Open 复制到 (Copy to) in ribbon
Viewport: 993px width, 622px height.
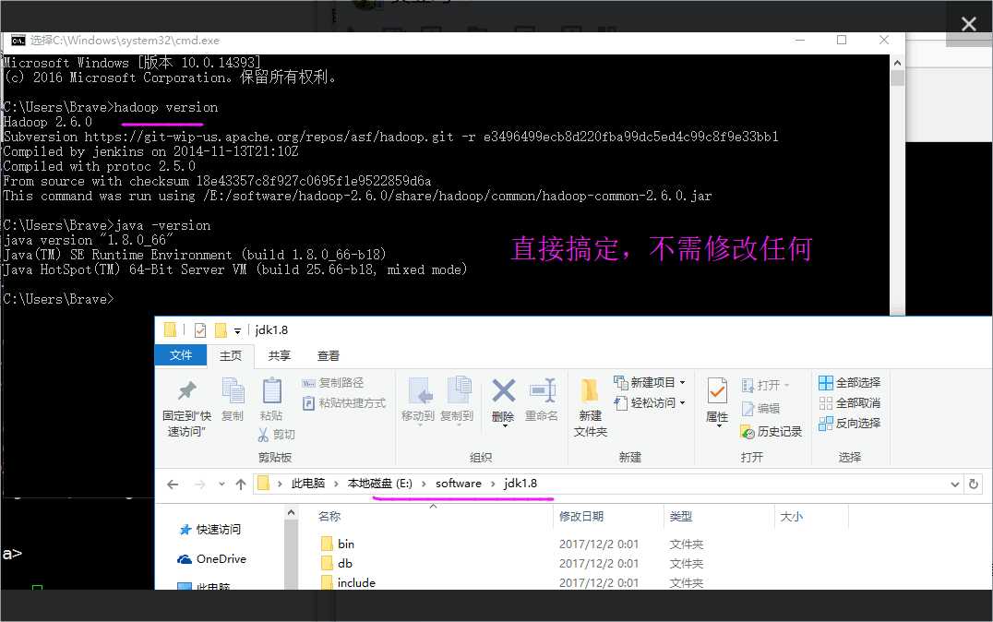tap(457, 401)
